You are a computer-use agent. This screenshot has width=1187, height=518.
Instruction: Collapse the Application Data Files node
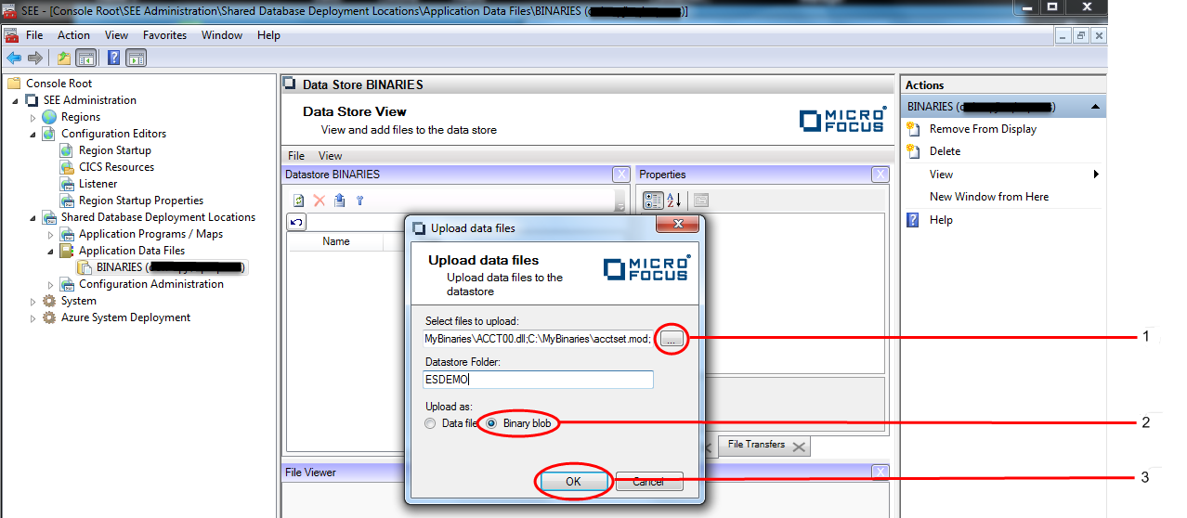coord(50,251)
